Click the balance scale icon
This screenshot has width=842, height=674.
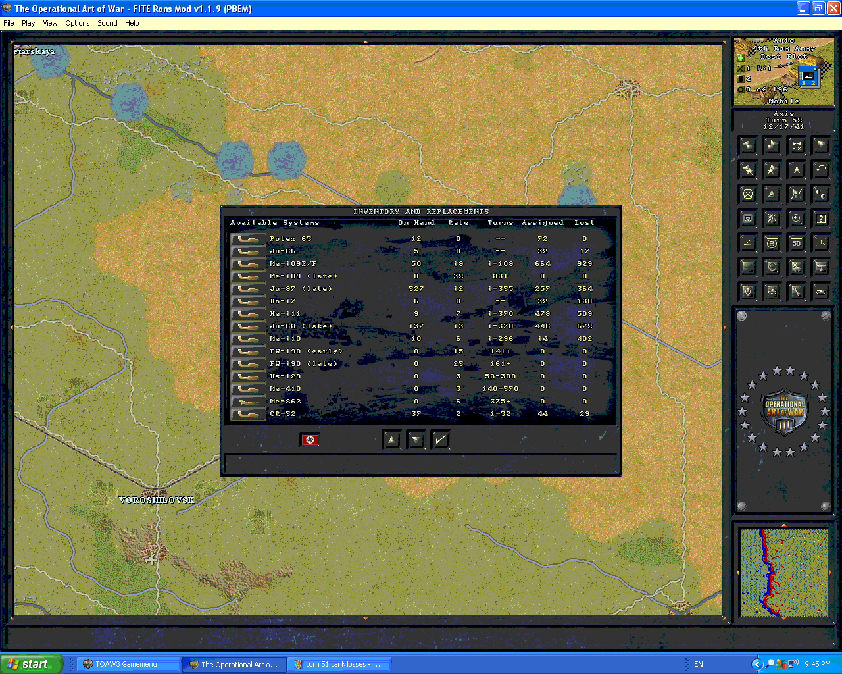pyautogui.click(x=820, y=267)
